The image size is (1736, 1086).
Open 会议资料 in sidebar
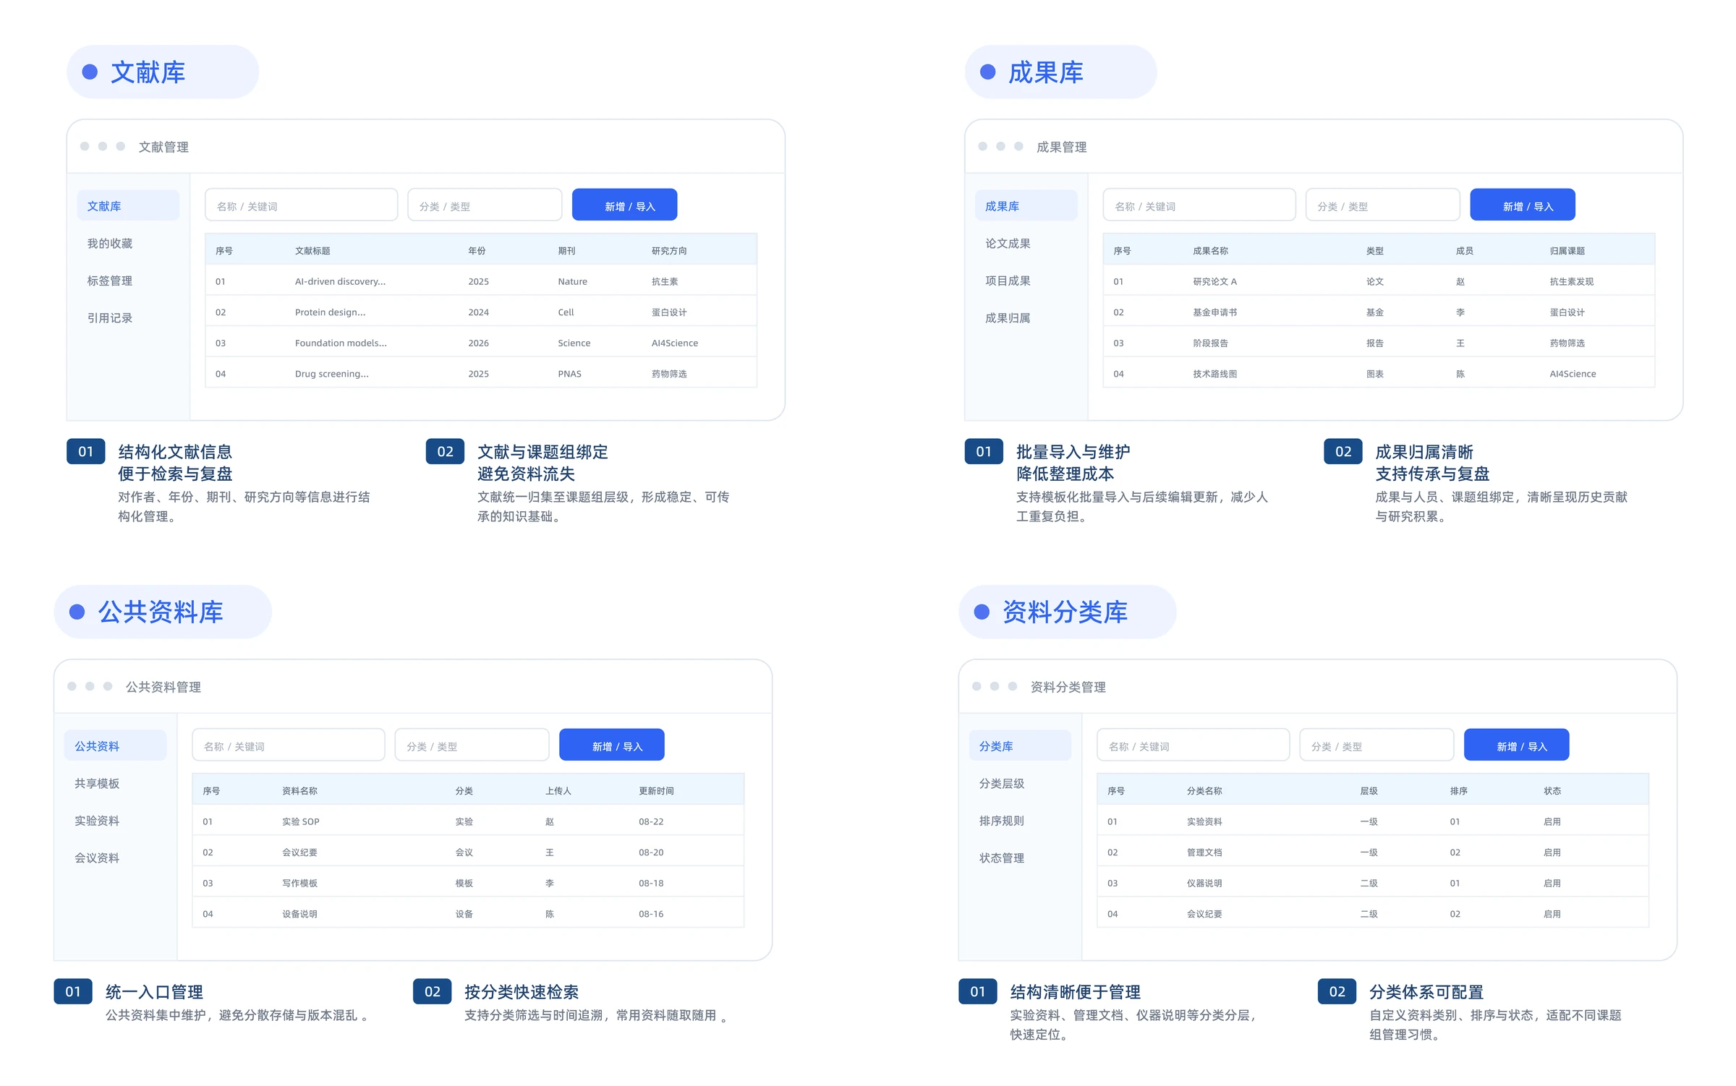[x=97, y=858]
